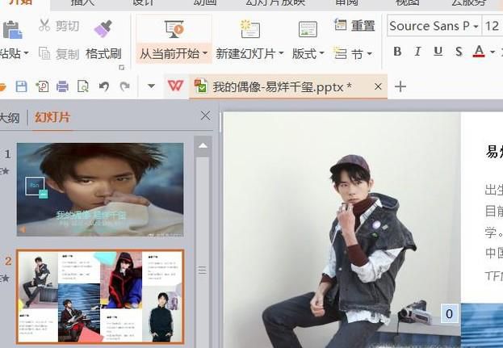Toggle the text Shadow S button
This screenshot has width=503, height=348.
(459, 52)
